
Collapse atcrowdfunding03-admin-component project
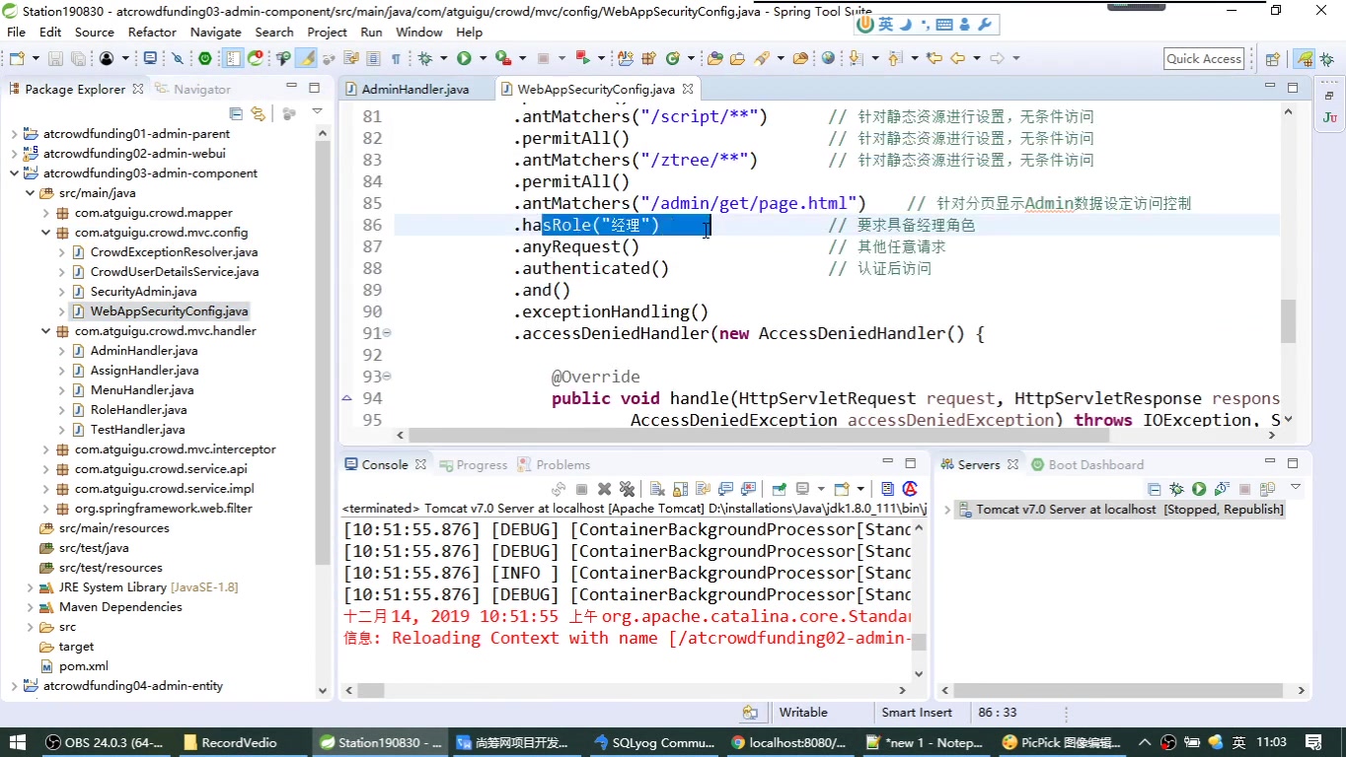pos(15,173)
